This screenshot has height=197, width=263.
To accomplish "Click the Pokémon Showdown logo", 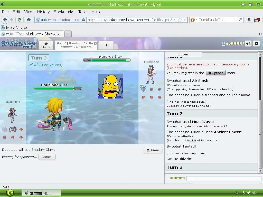I will point(19,44).
